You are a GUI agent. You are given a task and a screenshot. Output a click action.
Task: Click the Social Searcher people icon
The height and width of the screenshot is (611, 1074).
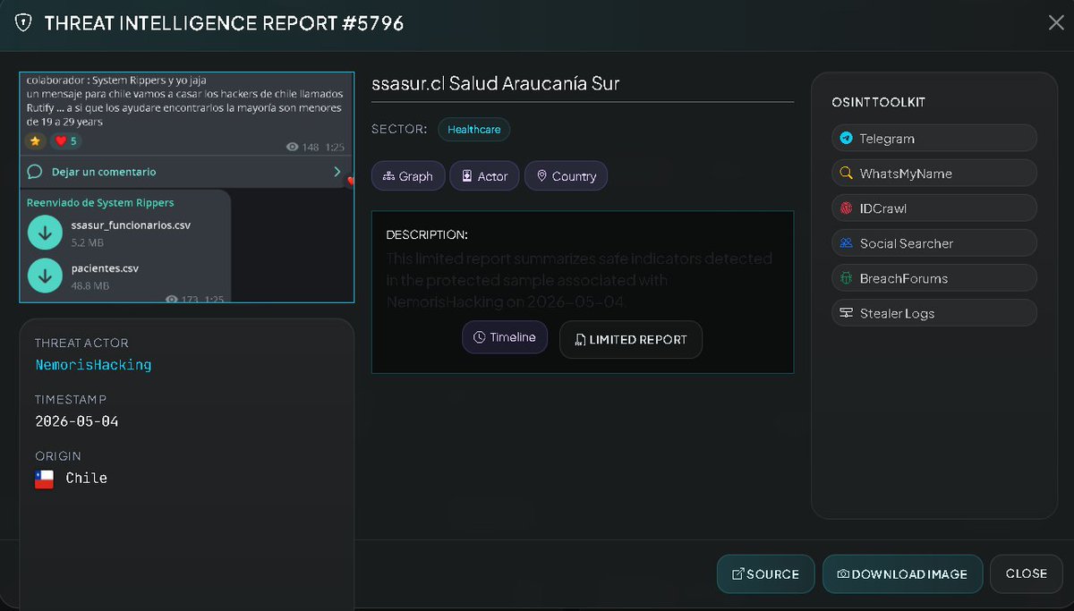tap(846, 243)
